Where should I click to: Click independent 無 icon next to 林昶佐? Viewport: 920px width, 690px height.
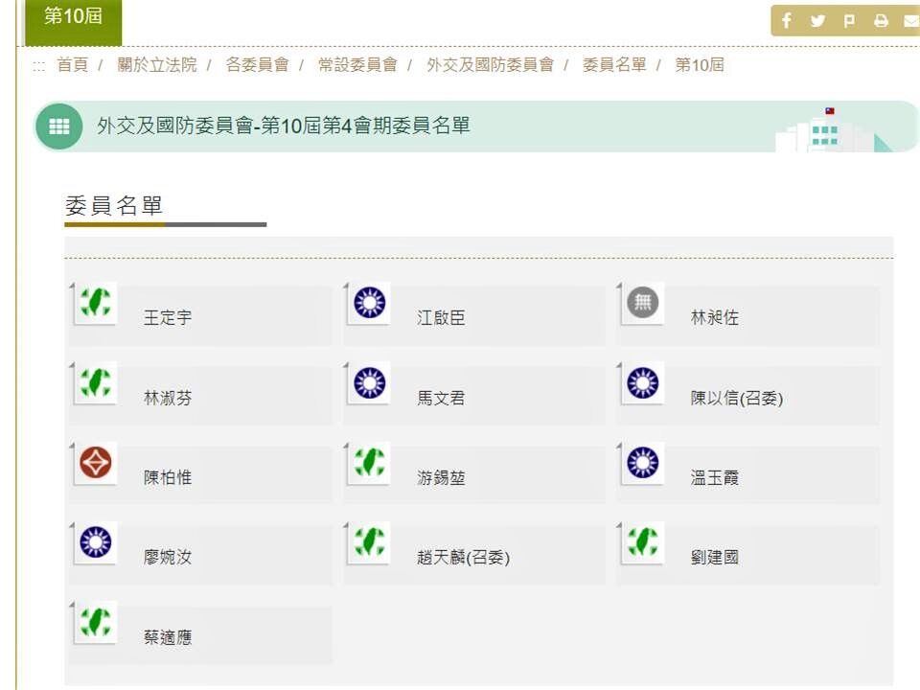642,302
